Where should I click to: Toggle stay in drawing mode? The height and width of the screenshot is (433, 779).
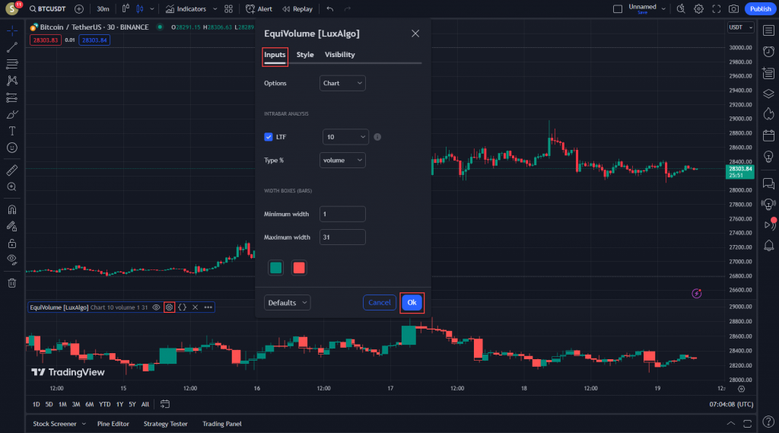point(12,226)
